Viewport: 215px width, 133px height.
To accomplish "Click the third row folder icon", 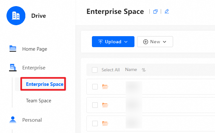I will (105, 123).
